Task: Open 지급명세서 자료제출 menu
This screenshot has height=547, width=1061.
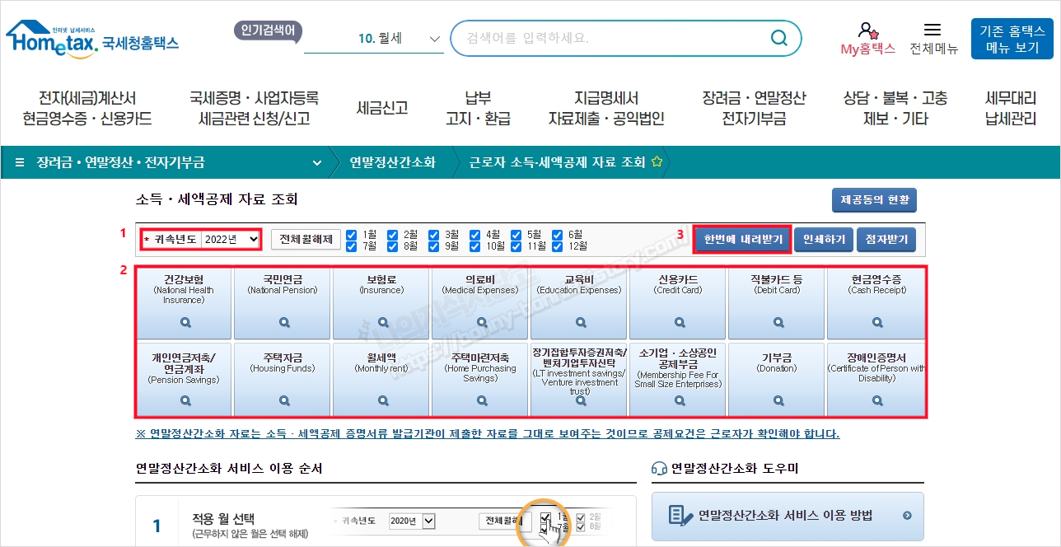Action: tap(606, 108)
